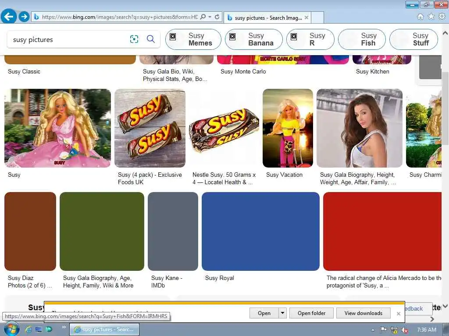
Task: Open the Susy Gala Biography woman photo thumbnail
Action: pos(360,128)
